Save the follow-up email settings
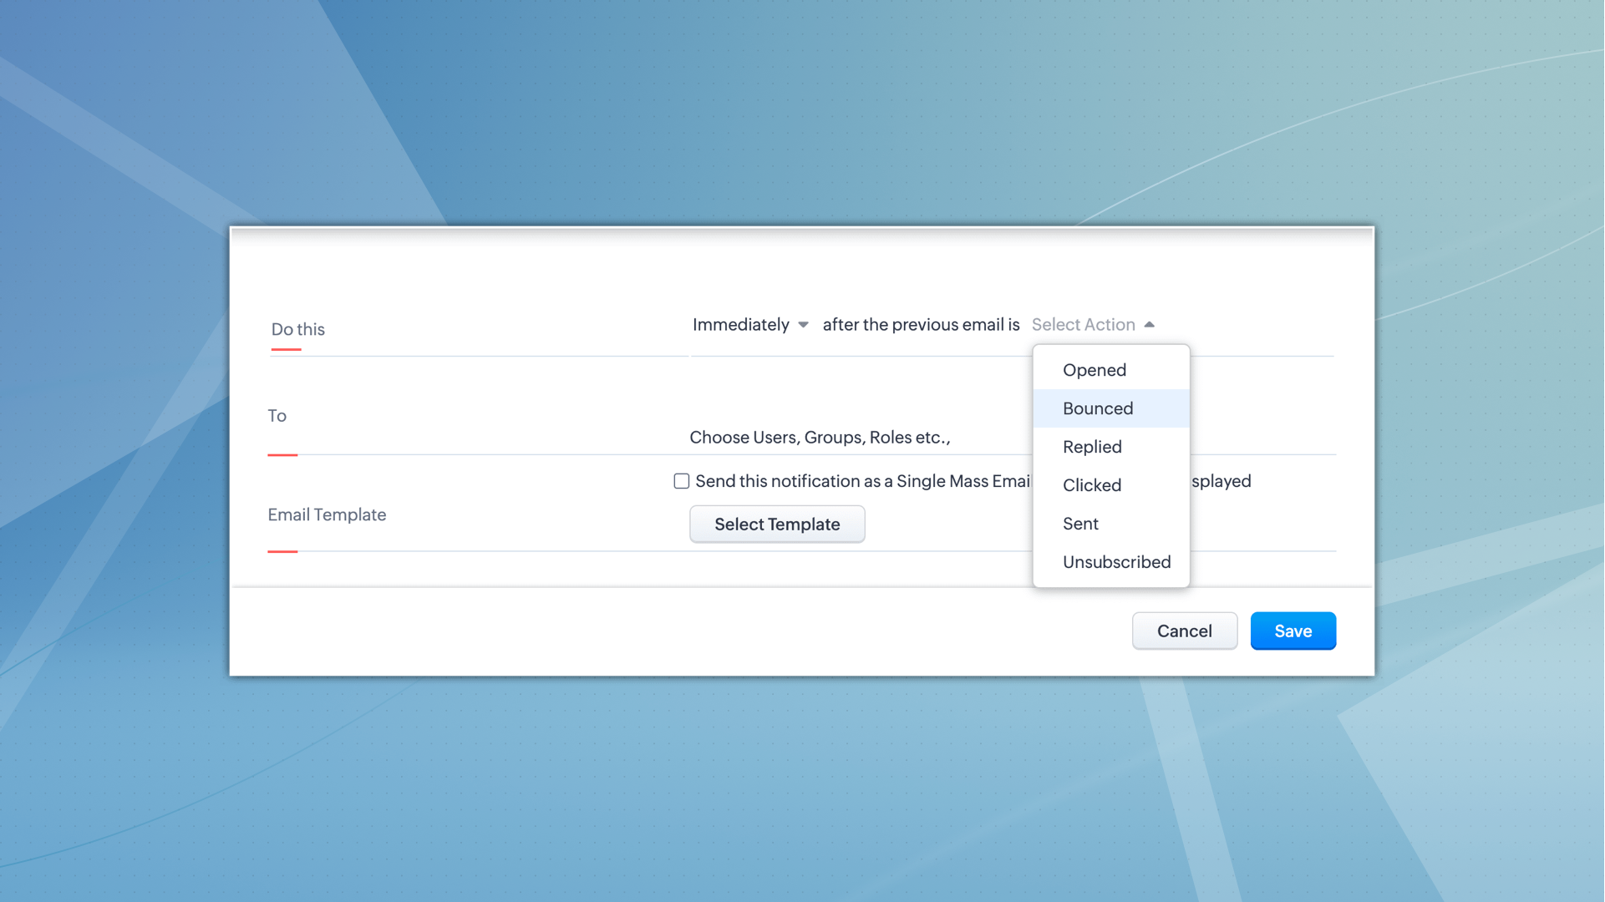 click(x=1292, y=631)
